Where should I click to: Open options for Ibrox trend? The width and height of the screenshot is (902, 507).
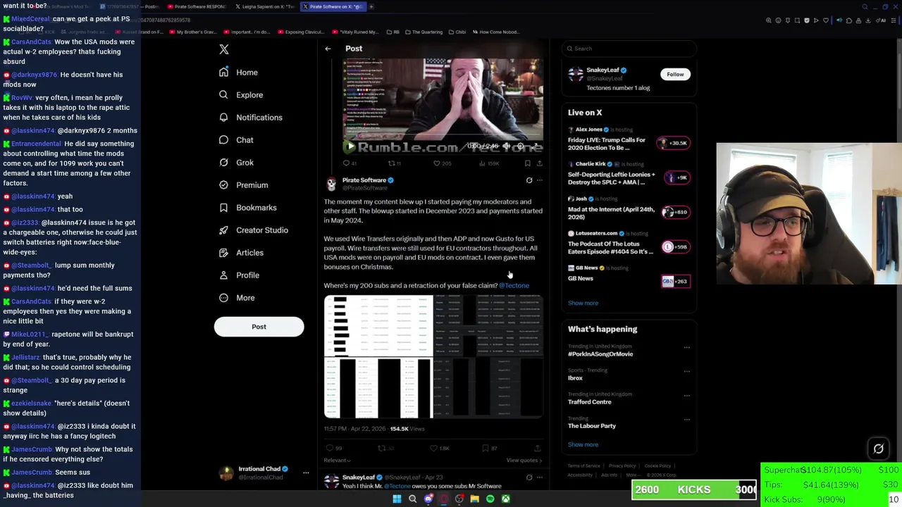pyautogui.click(x=687, y=371)
